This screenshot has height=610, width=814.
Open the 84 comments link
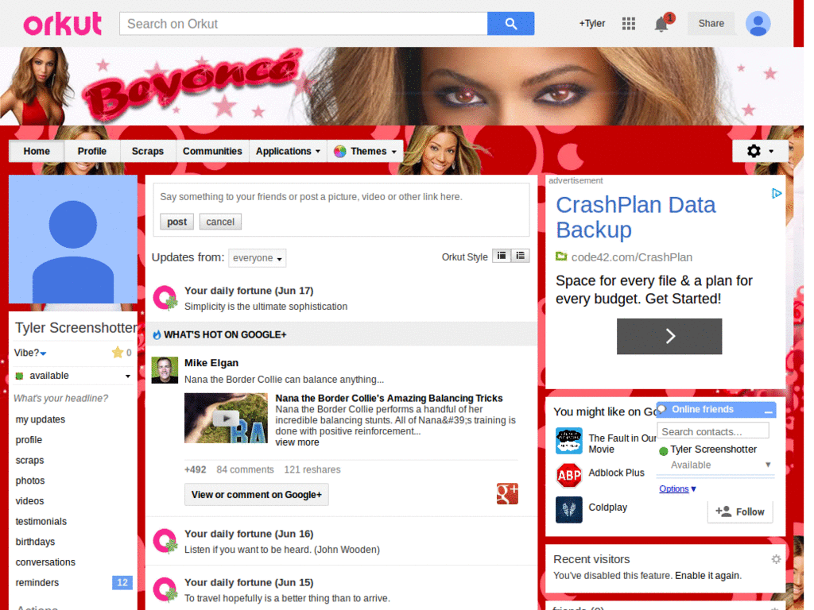(x=245, y=469)
